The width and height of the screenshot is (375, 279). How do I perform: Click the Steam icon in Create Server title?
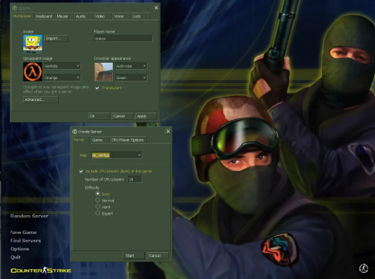(x=75, y=131)
